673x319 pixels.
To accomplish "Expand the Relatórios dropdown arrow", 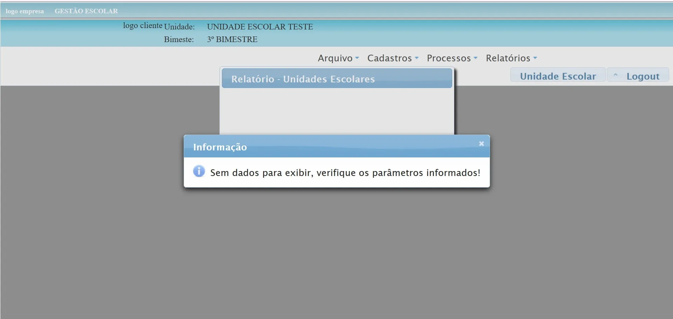I will coord(535,58).
